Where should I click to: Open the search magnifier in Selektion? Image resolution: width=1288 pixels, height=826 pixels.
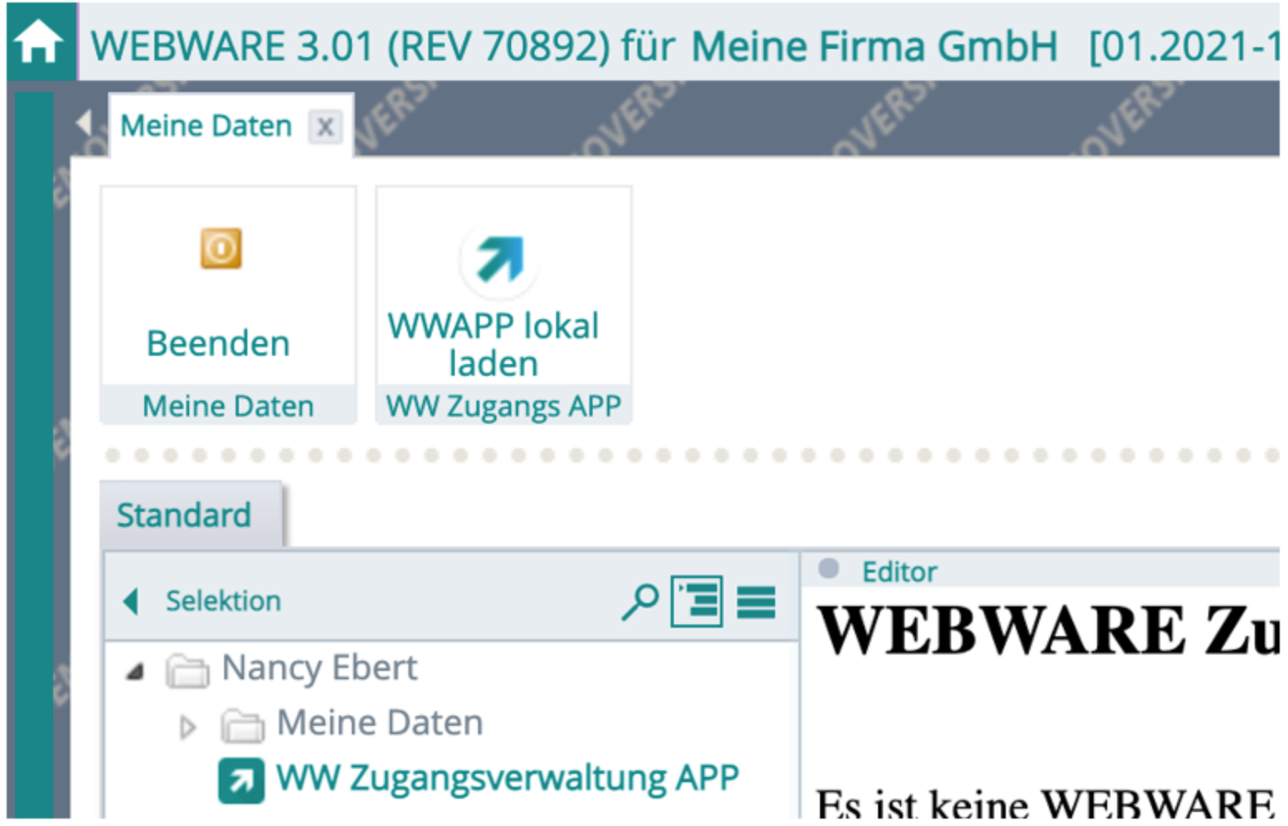pos(640,601)
